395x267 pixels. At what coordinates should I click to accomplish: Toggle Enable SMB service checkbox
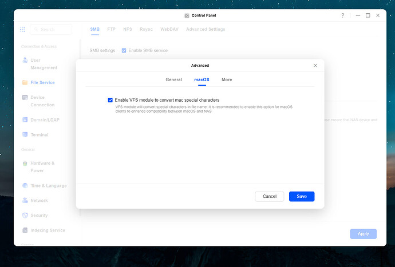124,50
